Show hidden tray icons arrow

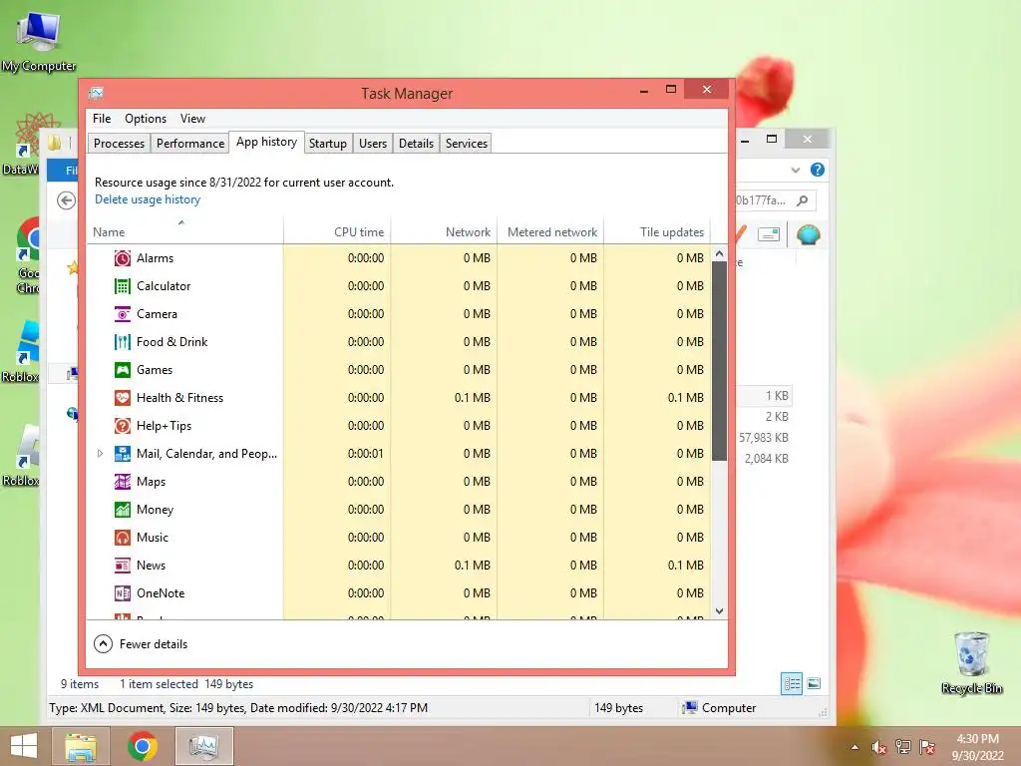click(854, 748)
